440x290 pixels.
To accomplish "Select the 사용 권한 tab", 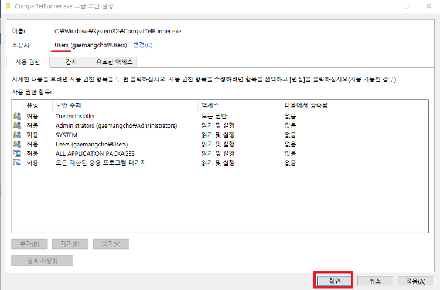I will (x=28, y=62).
